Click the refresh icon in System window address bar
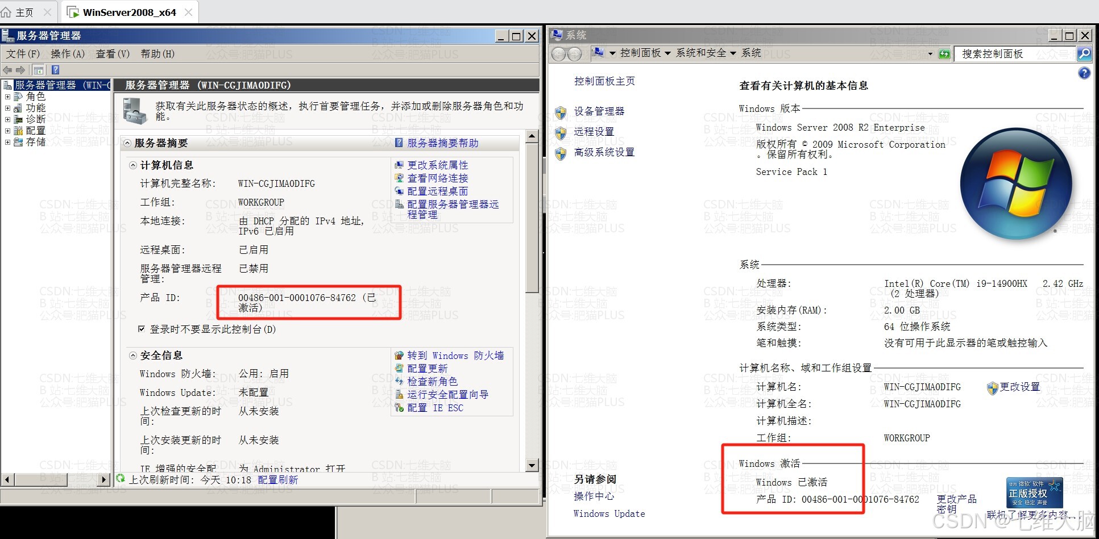The width and height of the screenshot is (1099, 539). (944, 54)
